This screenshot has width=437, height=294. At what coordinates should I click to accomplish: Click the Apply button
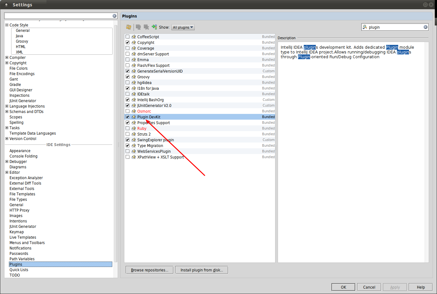click(x=395, y=287)
